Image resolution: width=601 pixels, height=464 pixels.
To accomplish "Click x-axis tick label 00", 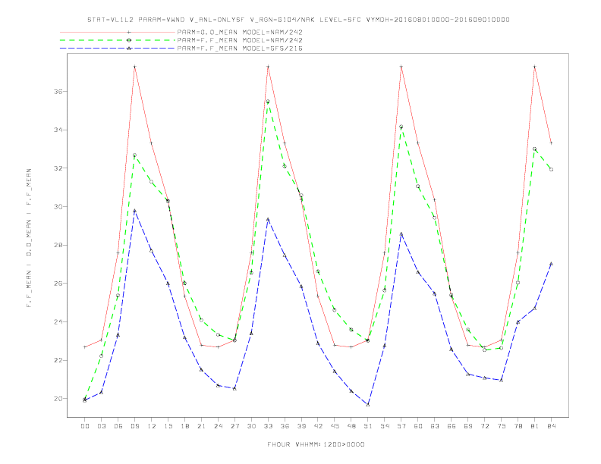I will pos(85,426).
